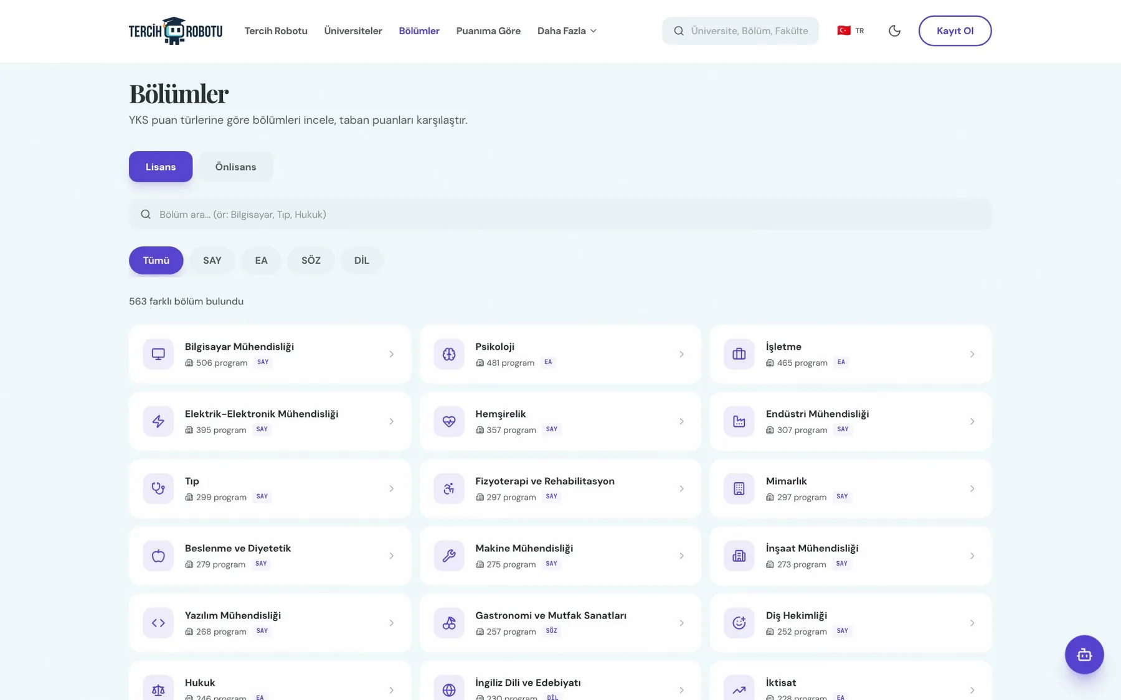
Task: Open the Hukuk department card
Action: pos(270,681)
